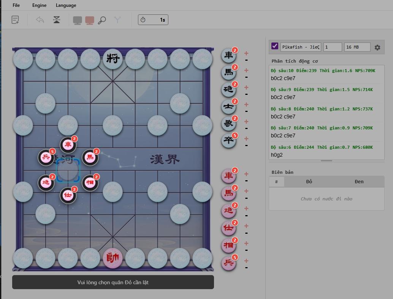Select the red cannon in popup
Viewport: 393px width, 299px height.
tap(46, 183)
